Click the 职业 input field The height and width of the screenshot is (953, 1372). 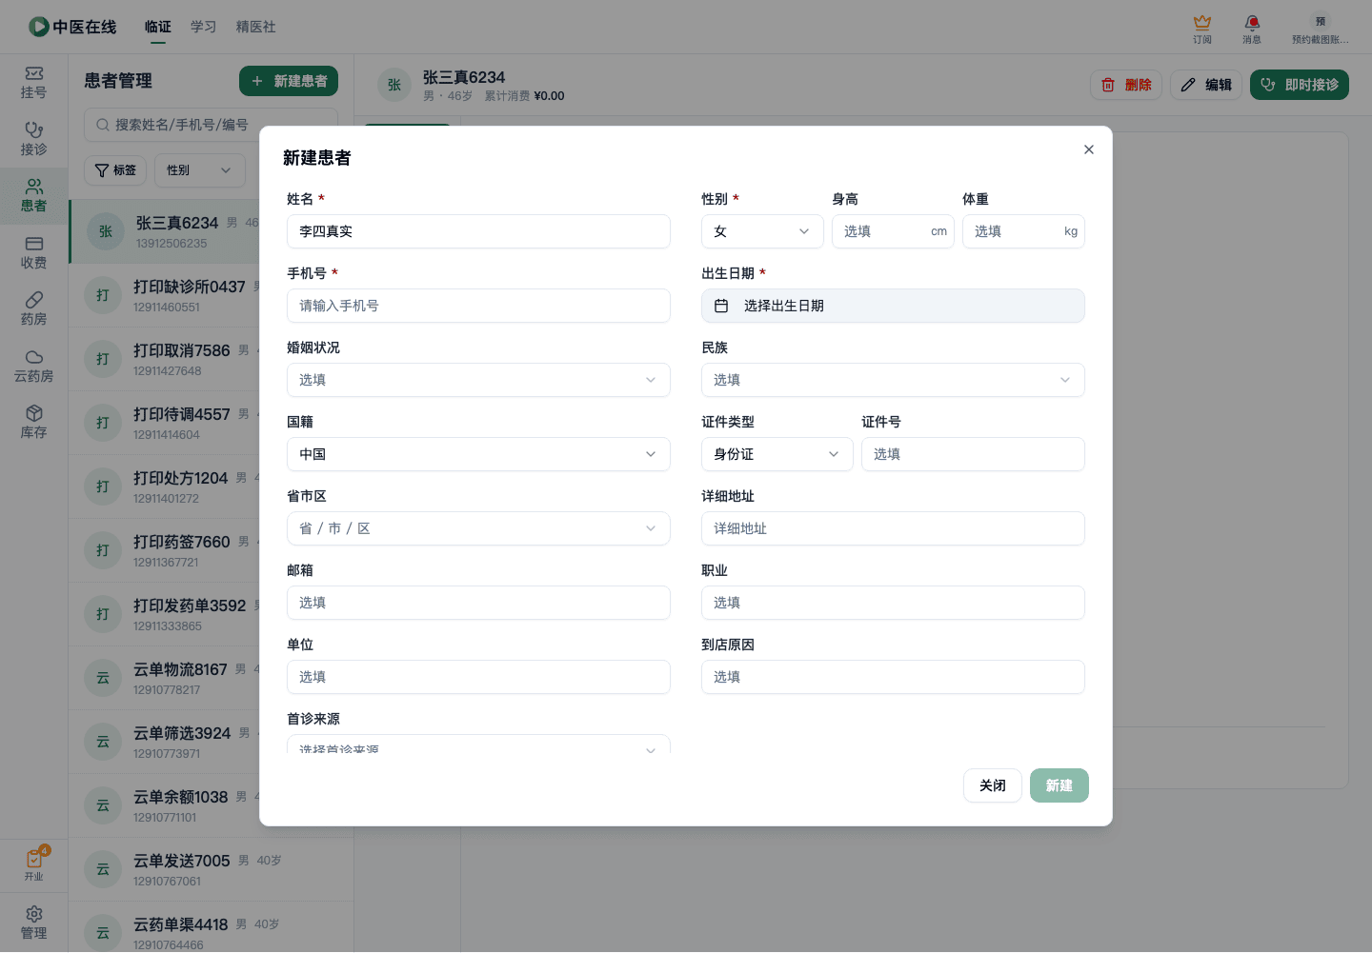pyautogui.click(x=893, y=603)
